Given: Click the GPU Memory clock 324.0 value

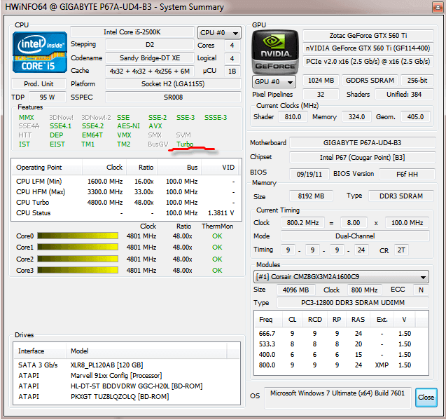Looking at the screenshot, I should pos(356,117).
